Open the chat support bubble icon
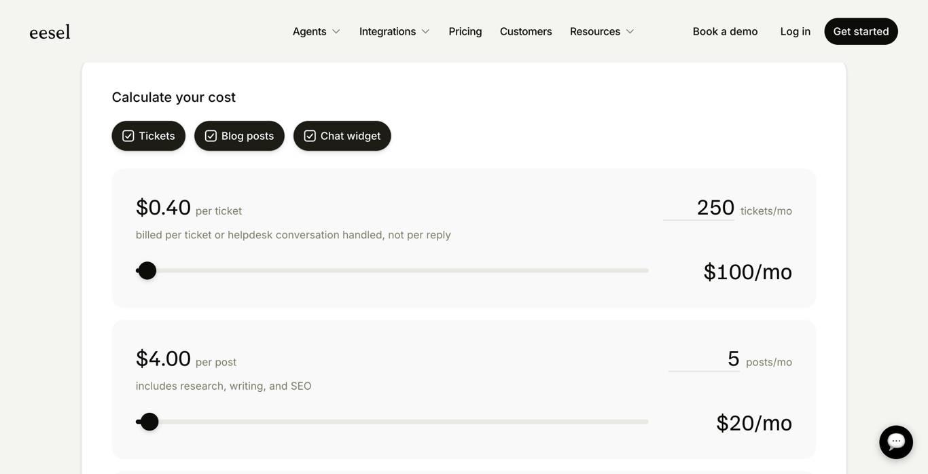This screenshot has width=928, height=474. 895,442
